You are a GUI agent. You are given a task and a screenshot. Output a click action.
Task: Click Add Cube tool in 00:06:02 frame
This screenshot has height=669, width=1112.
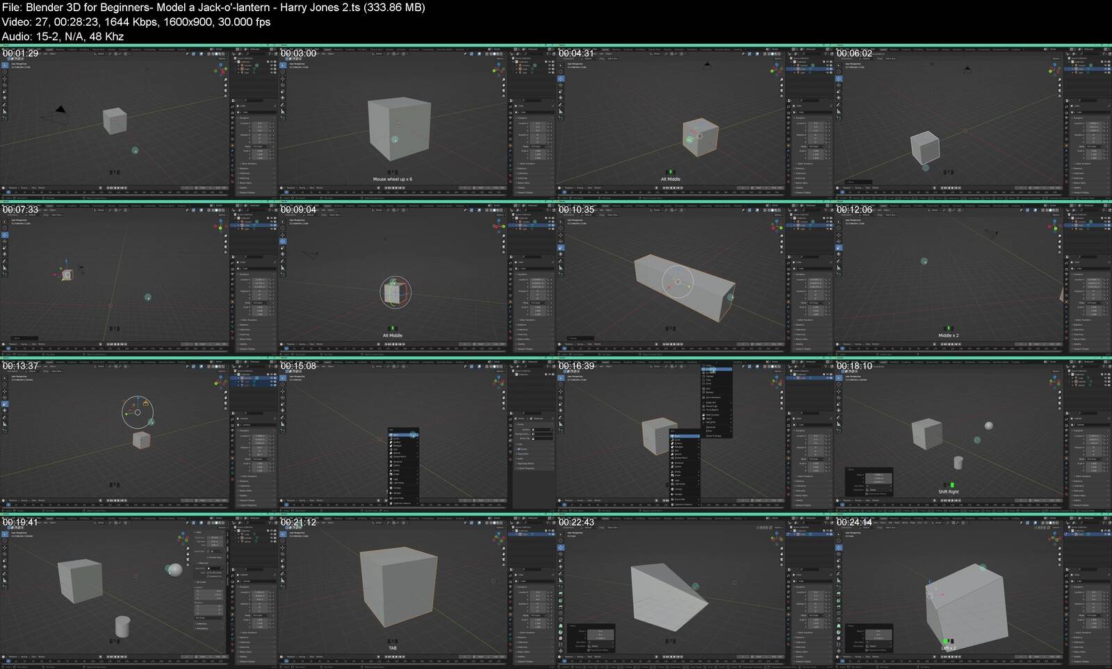click(x=838, y=119)
